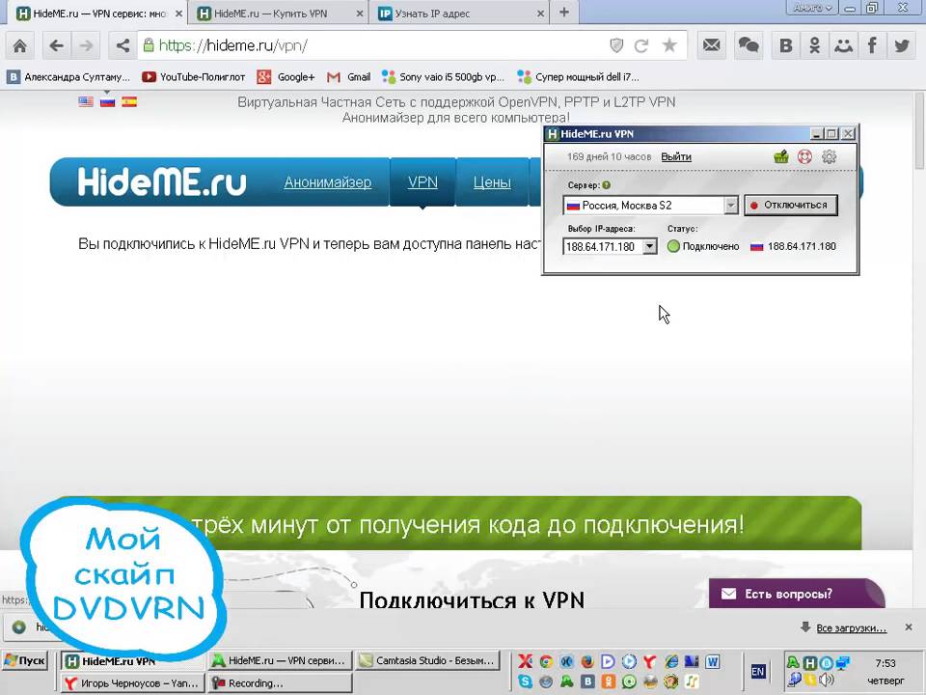
Task: Open the VKontakte B toolbar icon
Action: [785, 45]
